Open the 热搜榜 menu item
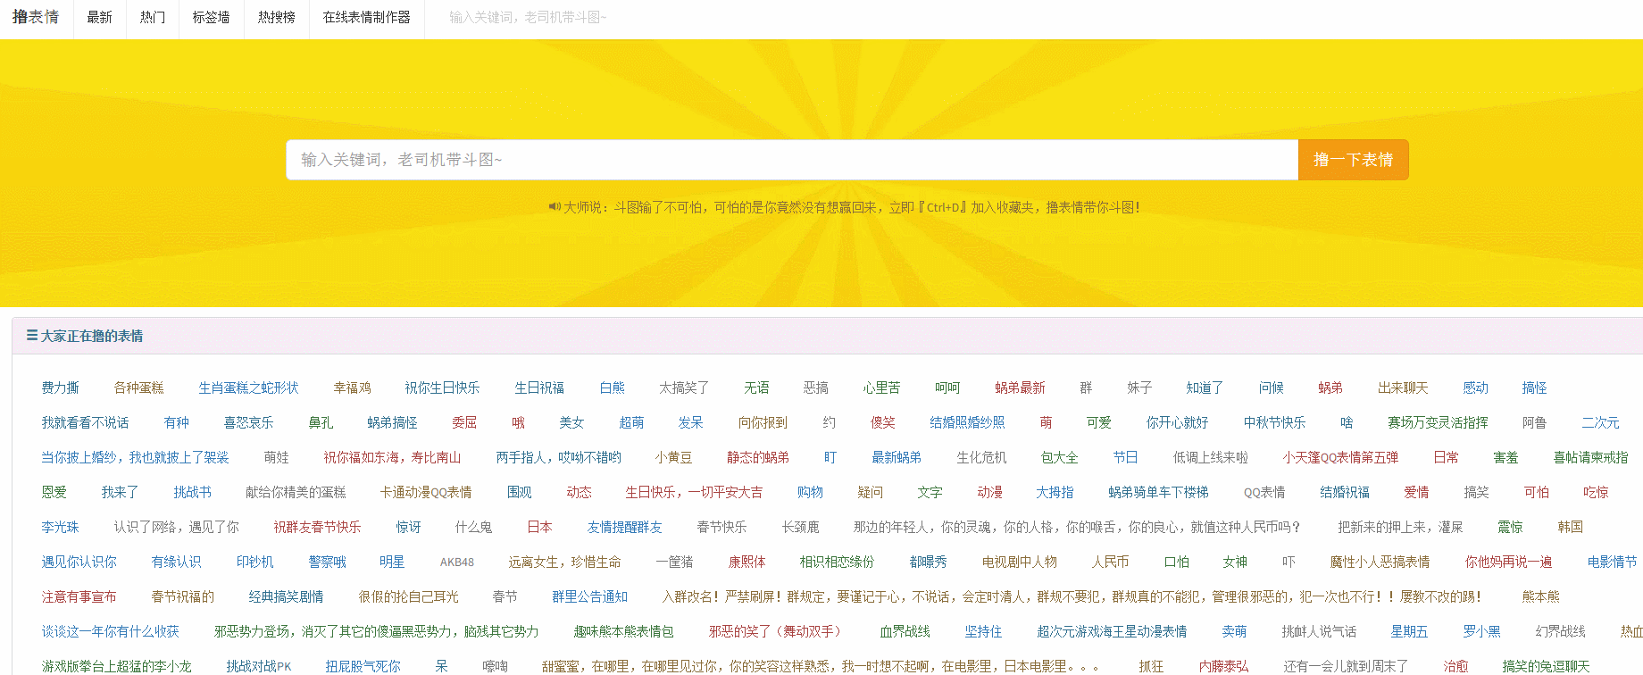This screenshot has height=675, width=1643. pos(276,17)
